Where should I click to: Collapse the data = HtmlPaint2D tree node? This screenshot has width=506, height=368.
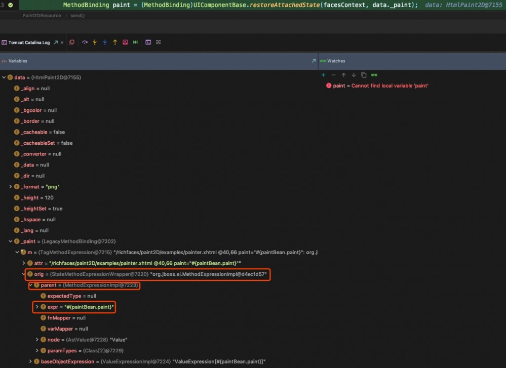coord(4,77)
